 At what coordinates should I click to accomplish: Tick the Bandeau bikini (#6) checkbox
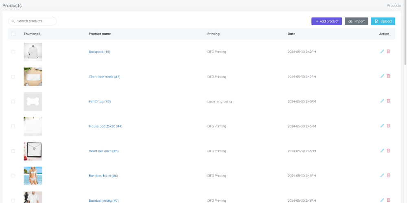13,176
